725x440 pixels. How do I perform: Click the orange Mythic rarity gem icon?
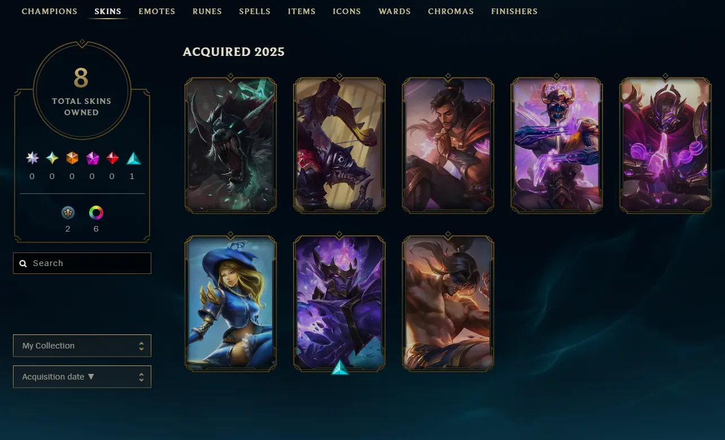(72, 158)
